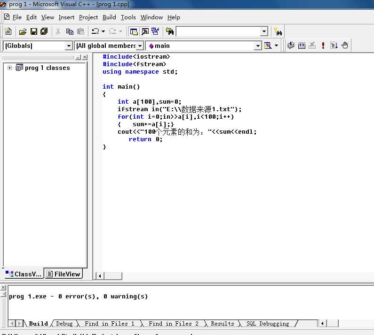Switch to the FileView tab

point(64,274)
